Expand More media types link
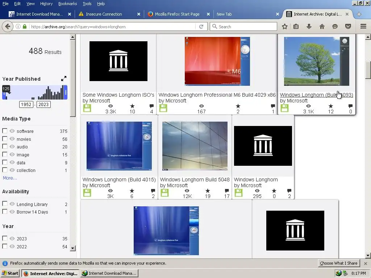This screenshot has height=278, width=371. tap(10, 178)
